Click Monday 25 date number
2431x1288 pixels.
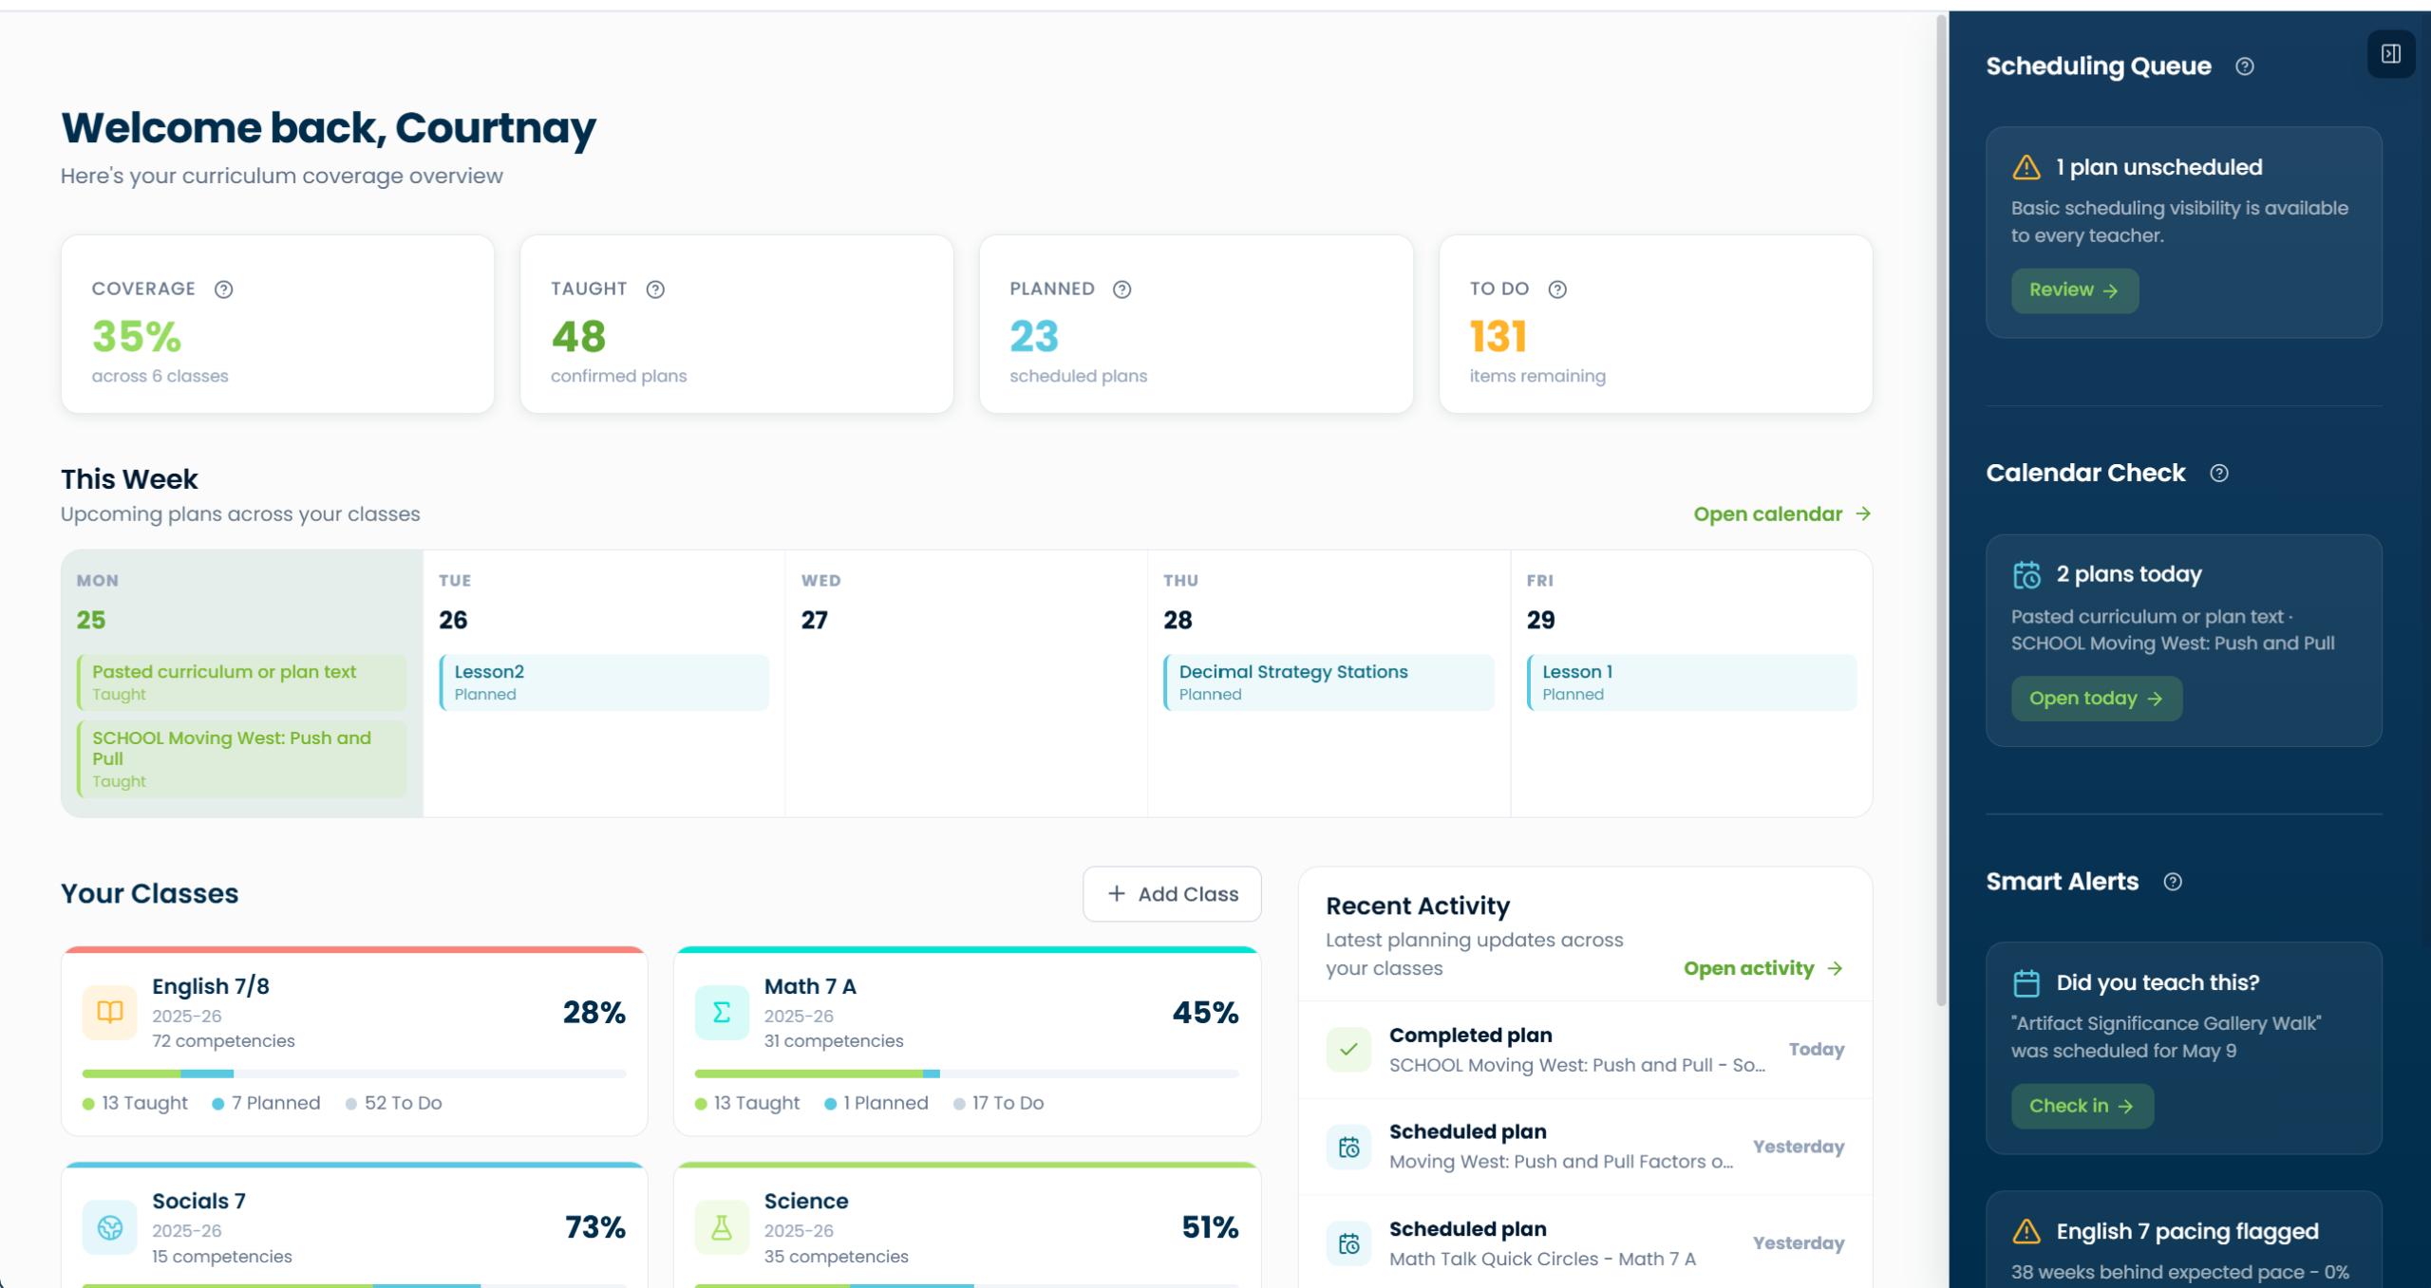[91, 621]
